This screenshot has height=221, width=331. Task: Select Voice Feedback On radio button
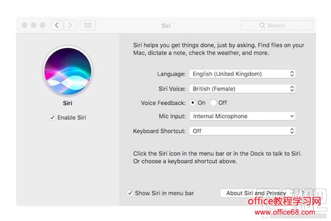click(193, 103)
